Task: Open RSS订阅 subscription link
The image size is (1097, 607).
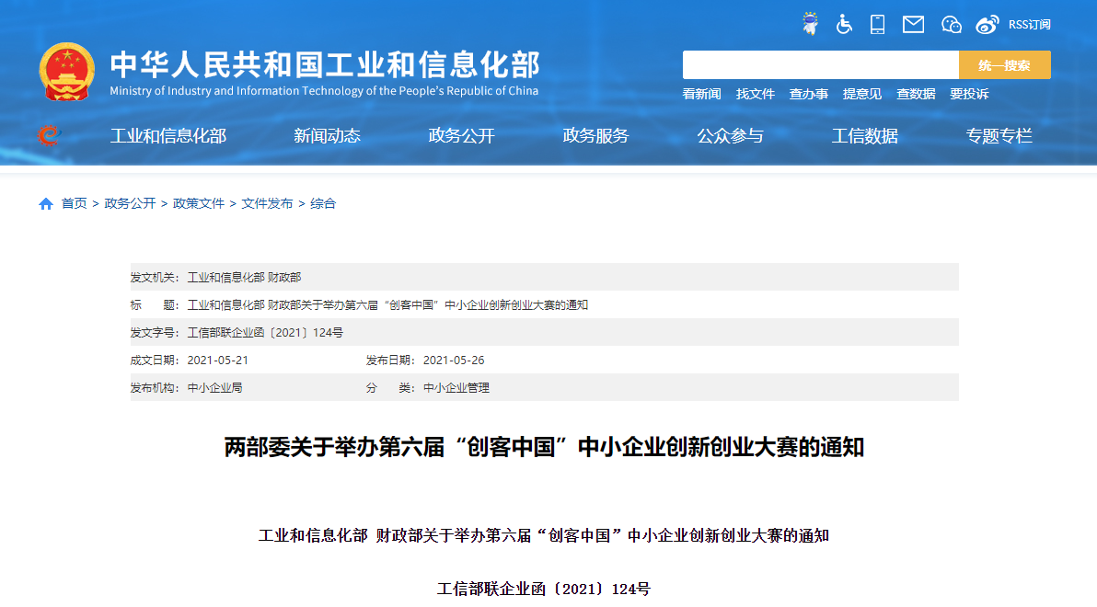Action: coord(1029,25)
